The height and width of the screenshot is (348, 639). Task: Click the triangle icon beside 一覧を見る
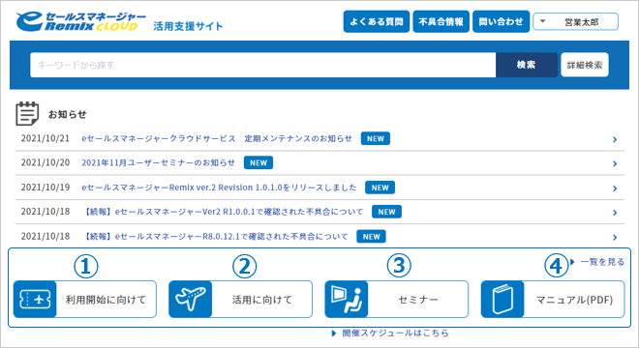click(572, 262)
